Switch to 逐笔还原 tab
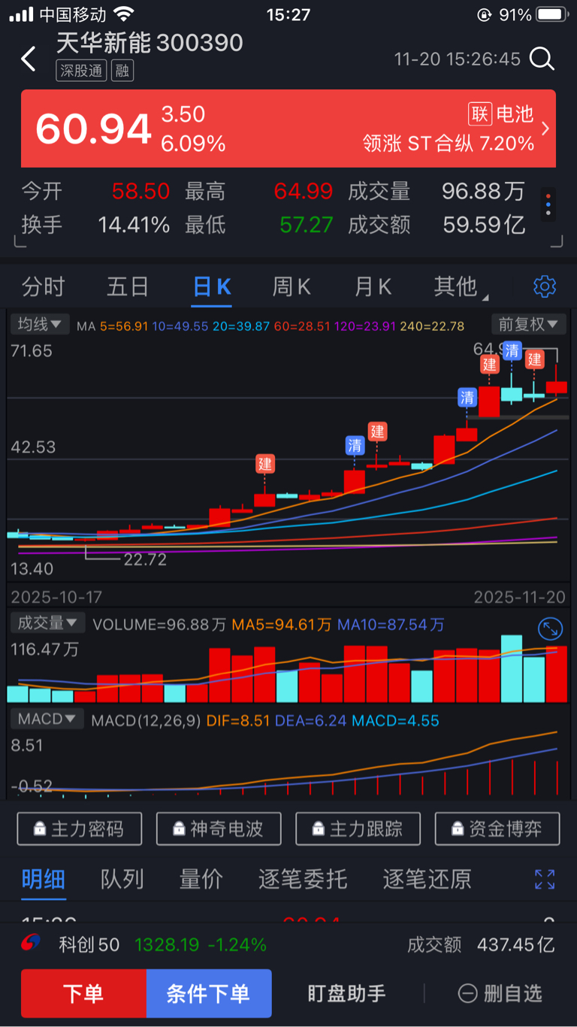The height and width of the screenshot is (1027, 577). (x=427, y=879)
